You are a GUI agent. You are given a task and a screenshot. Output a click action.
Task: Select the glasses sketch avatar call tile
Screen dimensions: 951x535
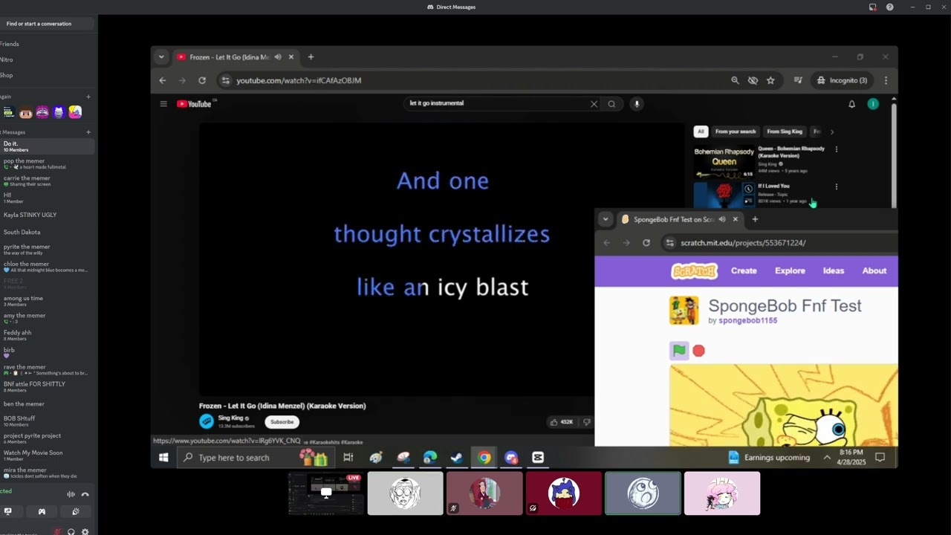pyautogui.click(x=405, y=493)
